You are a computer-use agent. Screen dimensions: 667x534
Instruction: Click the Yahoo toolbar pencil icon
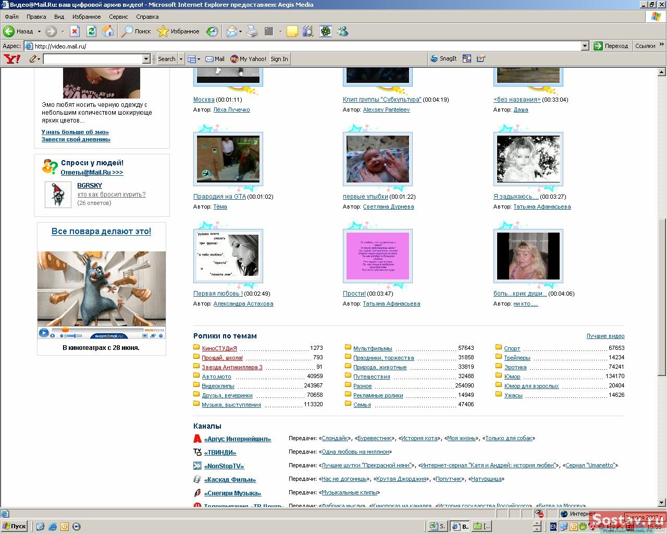pyautogui.click(x=32, y=59)
